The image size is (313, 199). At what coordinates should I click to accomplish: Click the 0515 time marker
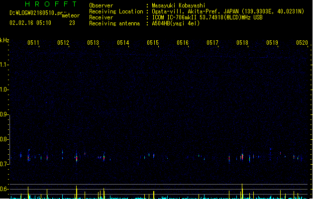pyautogui.click(x=153, y=43)
